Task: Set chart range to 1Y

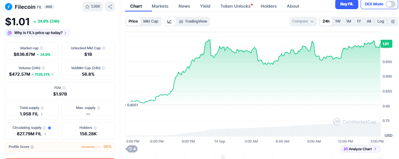Action: coord(359,21)
